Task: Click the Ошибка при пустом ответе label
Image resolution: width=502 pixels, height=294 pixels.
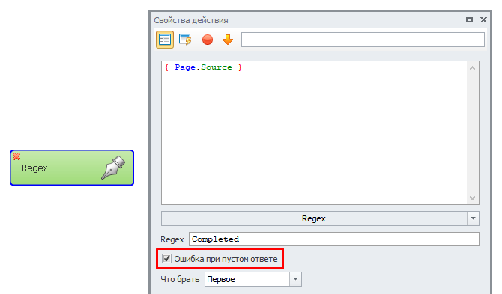Action: (226, 259)
